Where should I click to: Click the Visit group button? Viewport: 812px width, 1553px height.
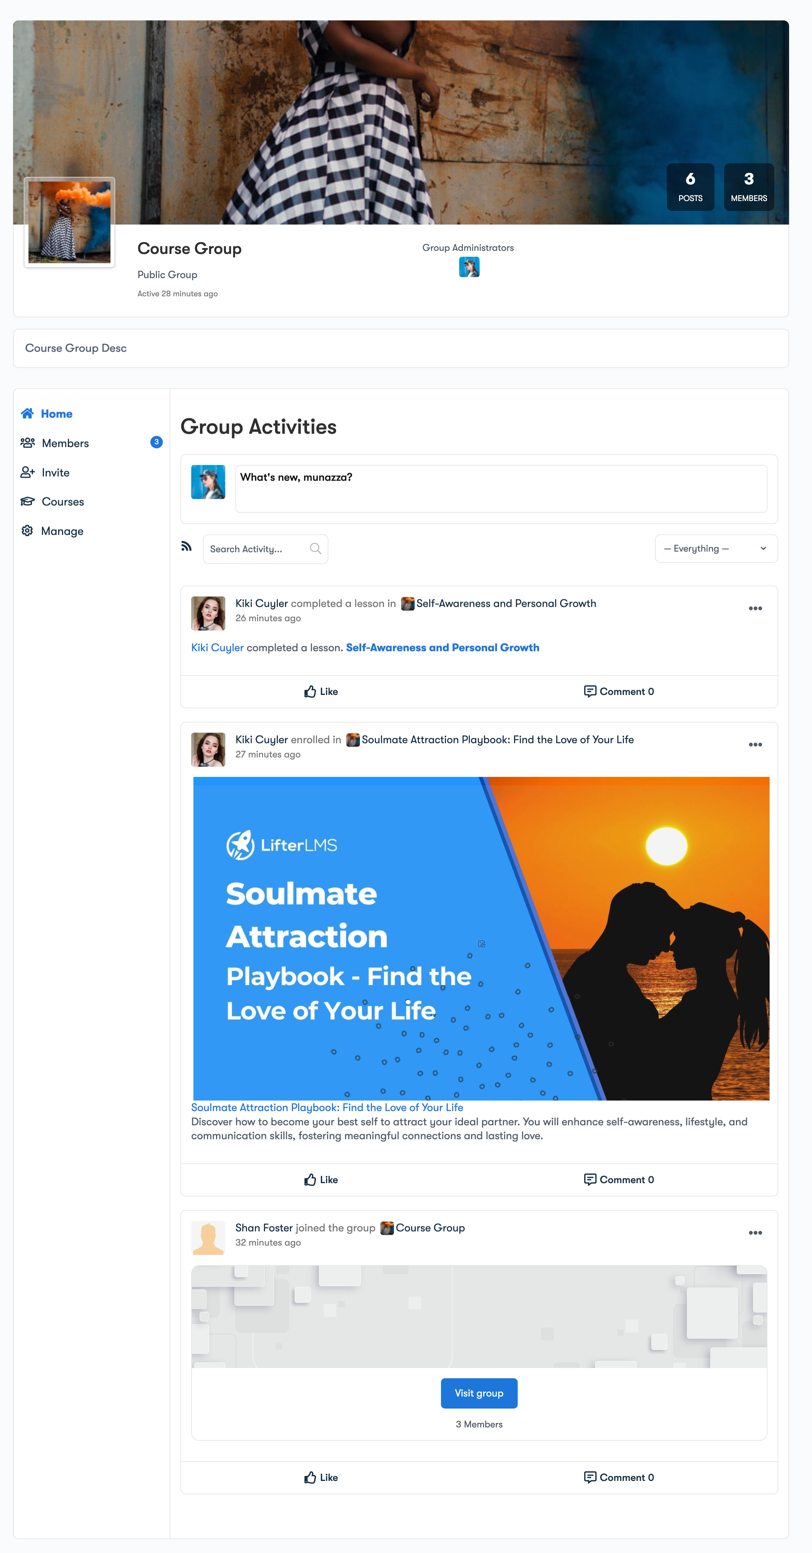[479, 1393]
